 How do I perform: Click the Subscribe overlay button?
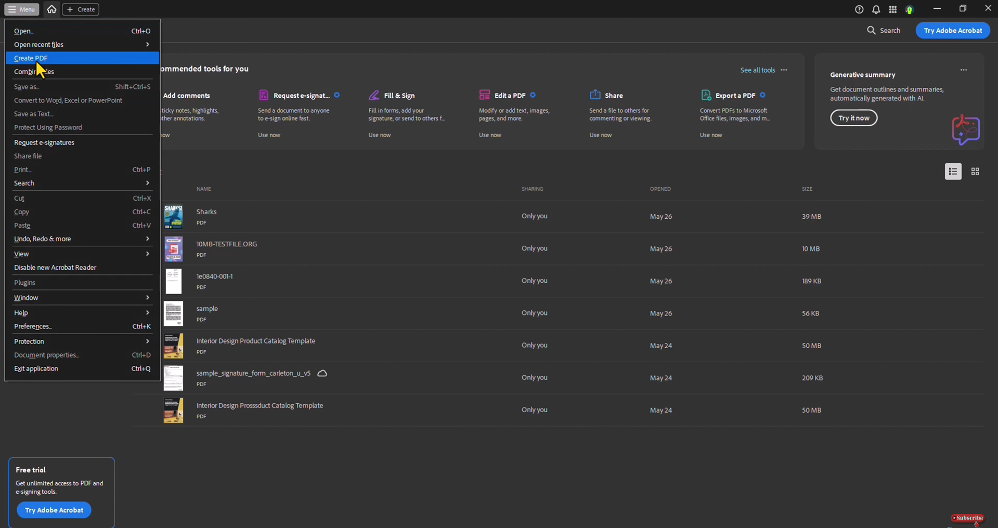point(967,518)
